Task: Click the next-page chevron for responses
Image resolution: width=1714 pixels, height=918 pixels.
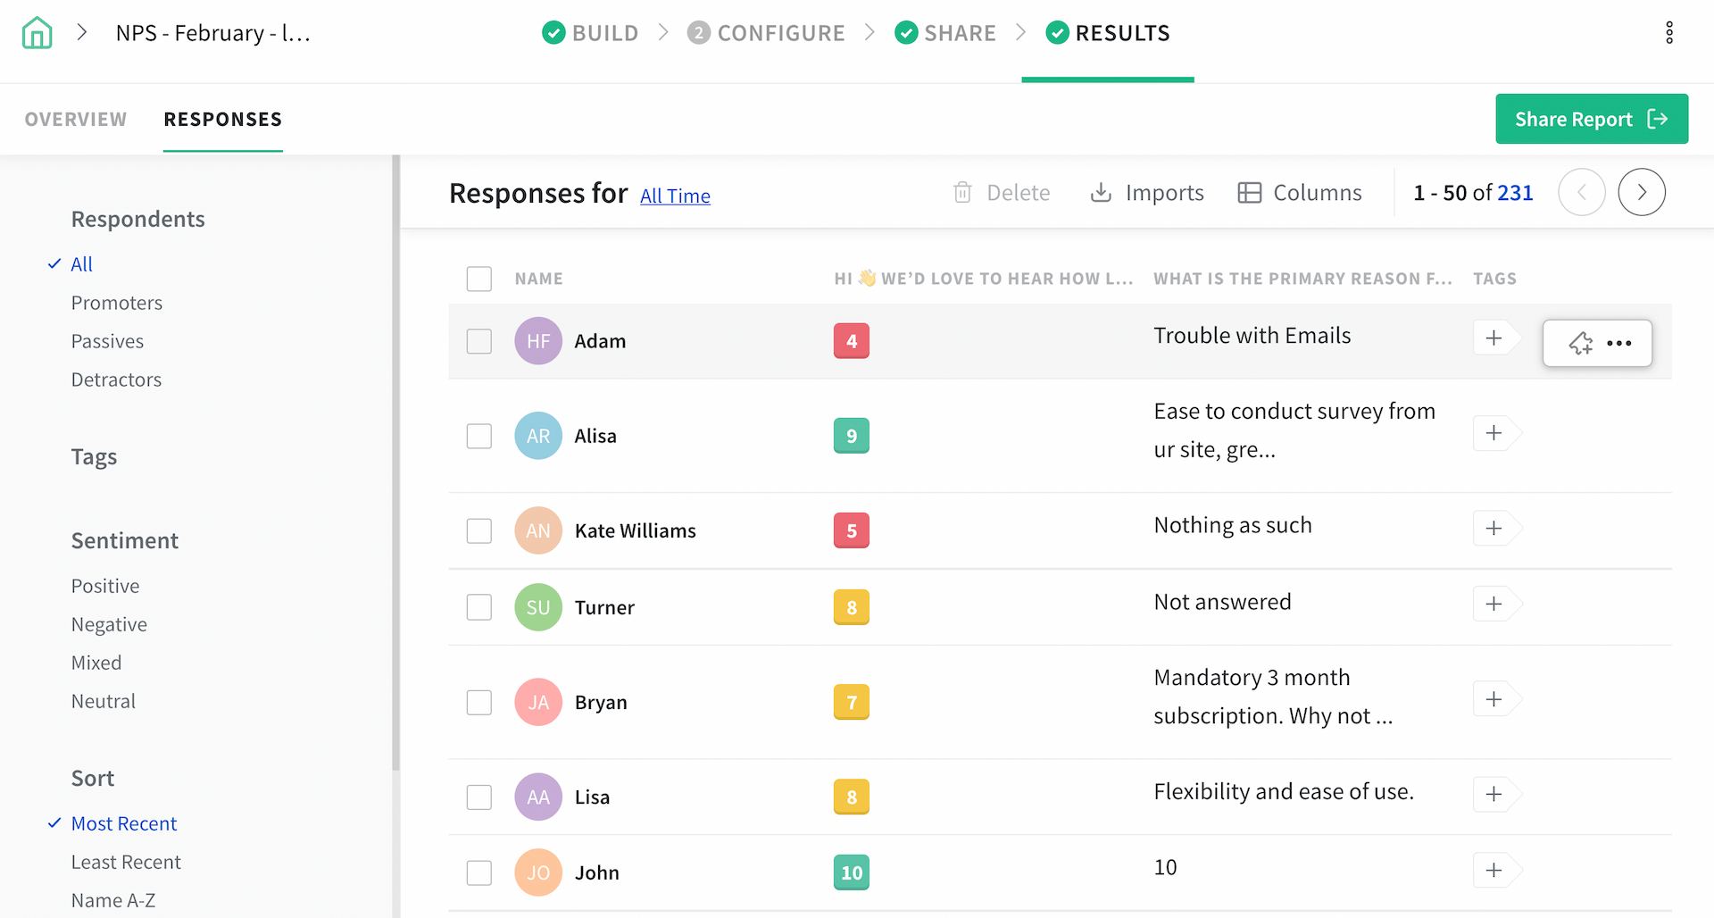Action: [x=1642, y=192]
